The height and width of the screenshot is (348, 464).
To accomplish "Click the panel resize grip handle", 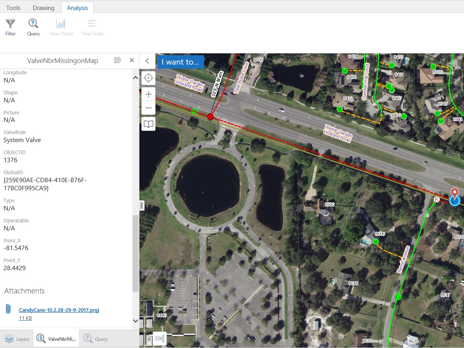I will click(142, 206).
